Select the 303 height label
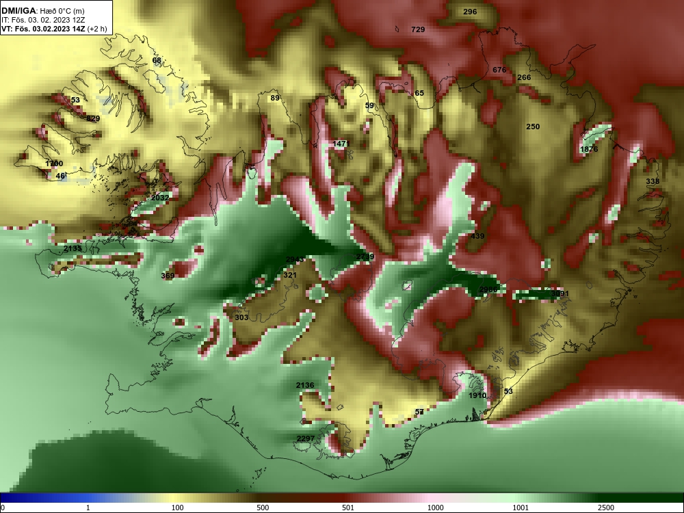The width and height of the screenshot is (684, 513). [241, 317]
